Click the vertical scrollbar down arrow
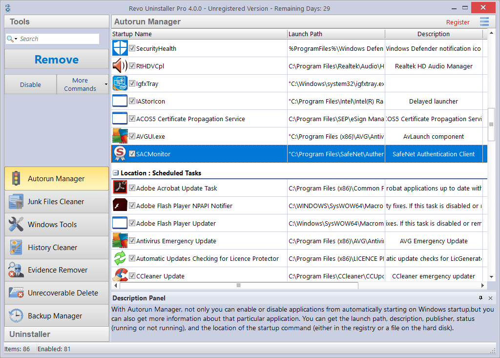 (491, 277)
